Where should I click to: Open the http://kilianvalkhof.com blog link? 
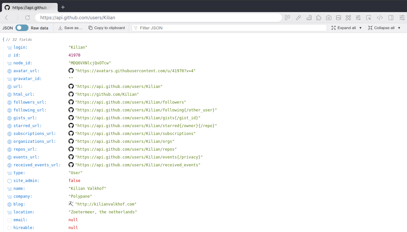106,204
